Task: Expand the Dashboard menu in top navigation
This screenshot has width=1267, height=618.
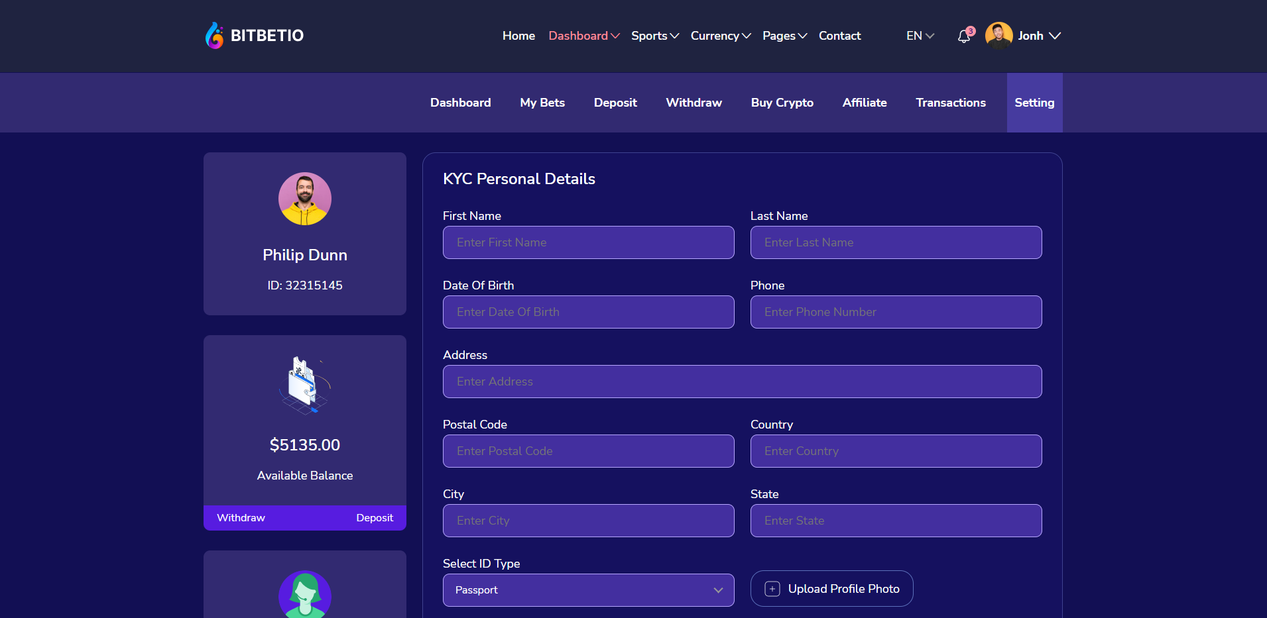Action: (x=584, y=36)
